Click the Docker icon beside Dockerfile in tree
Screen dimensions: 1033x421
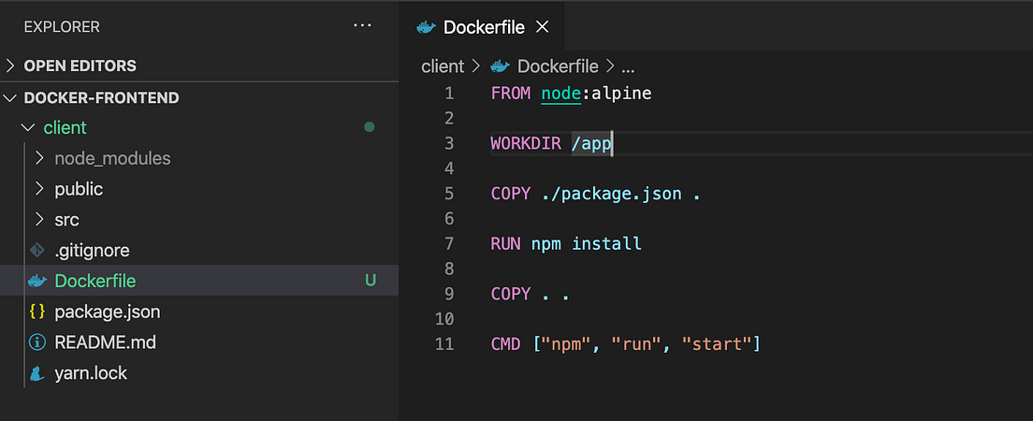37,282
